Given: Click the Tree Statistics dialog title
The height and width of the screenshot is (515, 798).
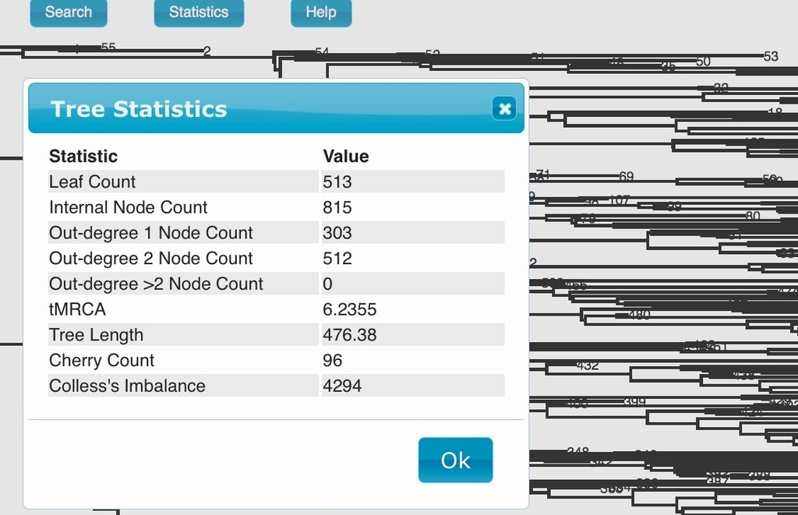Looking at the screenshot, I should (139, 109).
